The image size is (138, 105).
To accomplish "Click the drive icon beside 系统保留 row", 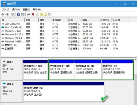I will 3,49.
